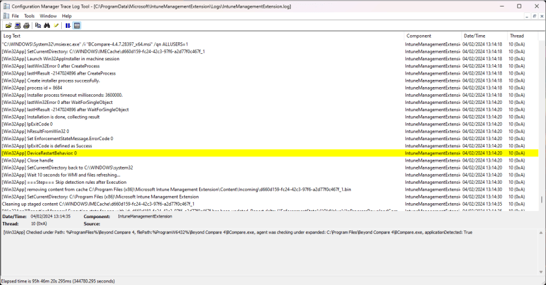Select the SetCurrentDirectory IMECache log row

tap(270, 51)
